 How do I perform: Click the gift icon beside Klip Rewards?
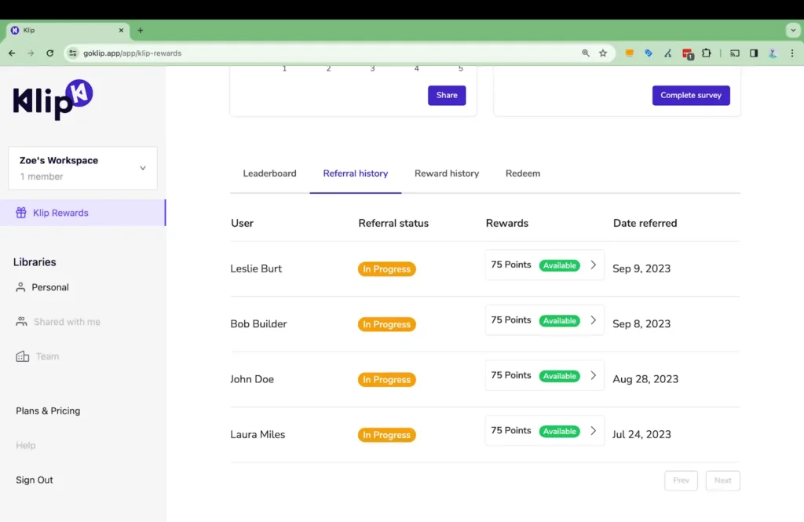[x=21, y=213]
